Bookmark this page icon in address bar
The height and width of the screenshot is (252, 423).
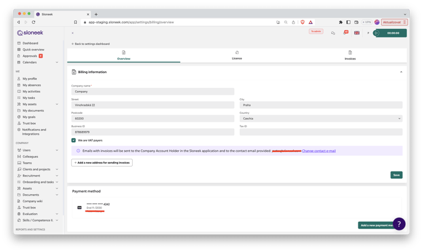coord(76,22)
